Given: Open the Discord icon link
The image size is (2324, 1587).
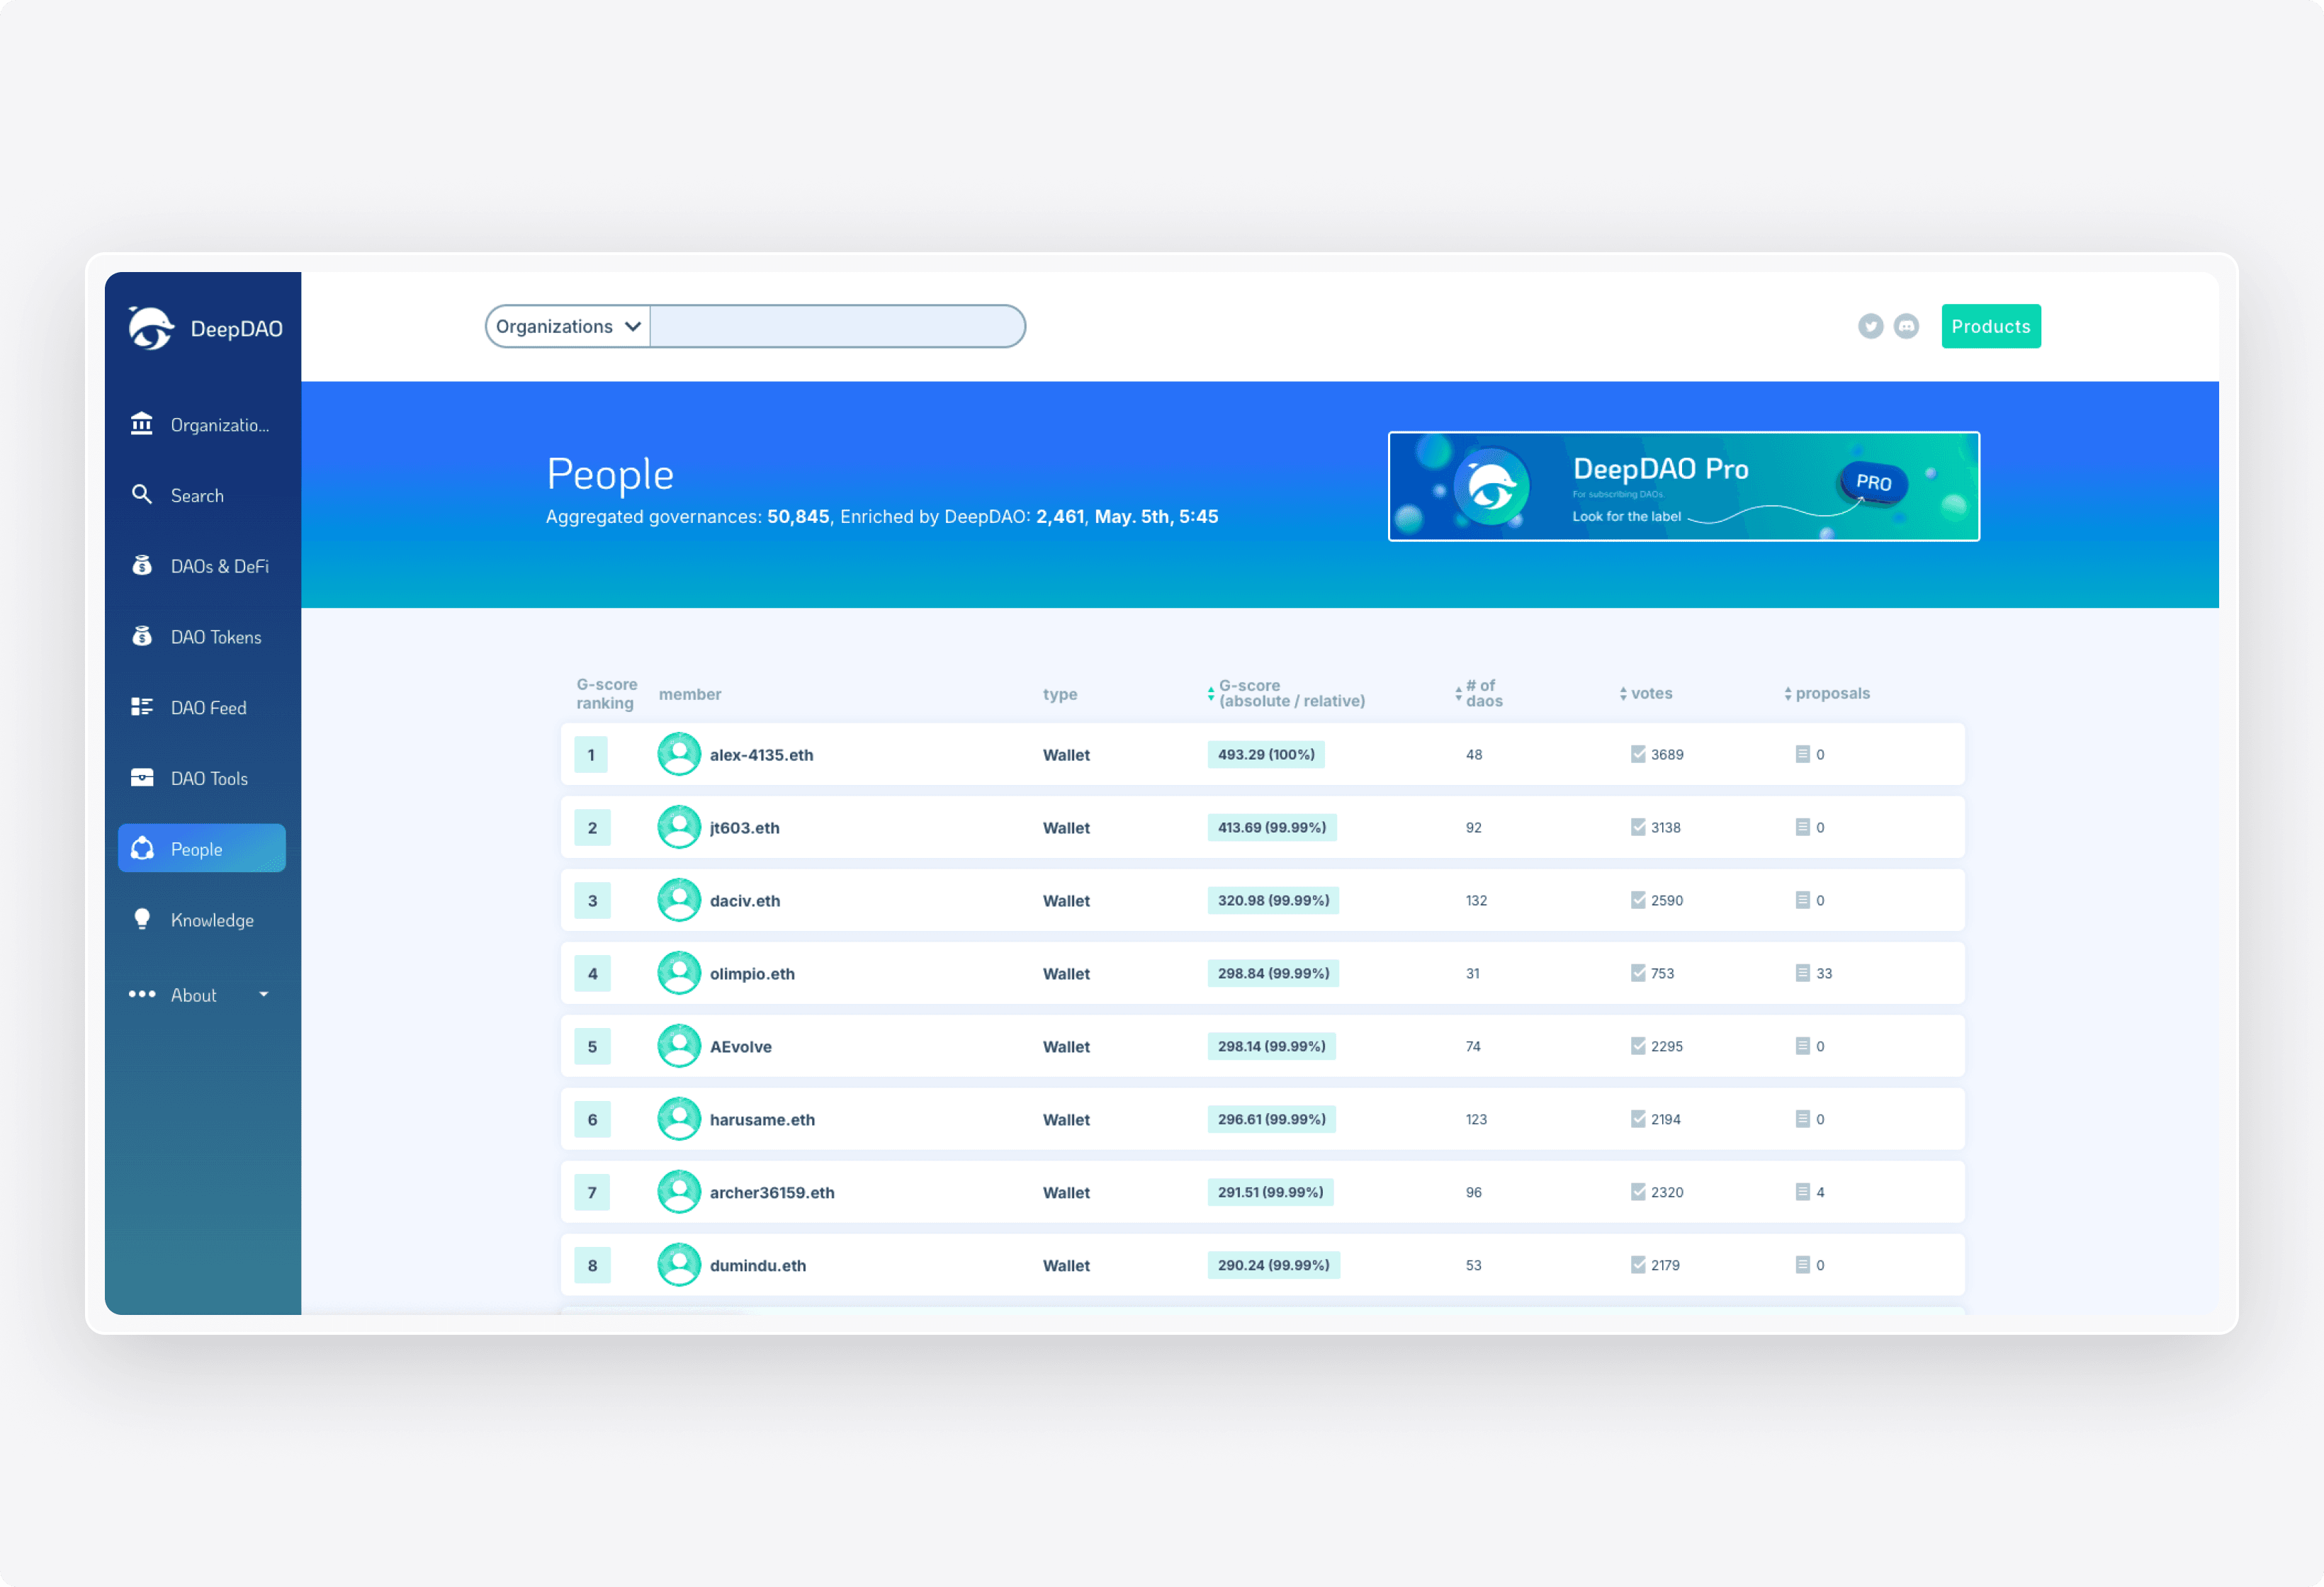Looking at the screenshot, I should click(1906, 326).
